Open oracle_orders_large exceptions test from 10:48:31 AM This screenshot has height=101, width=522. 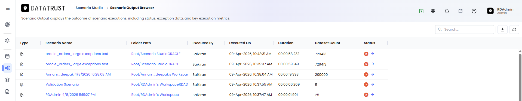click(x=77, y=54)
